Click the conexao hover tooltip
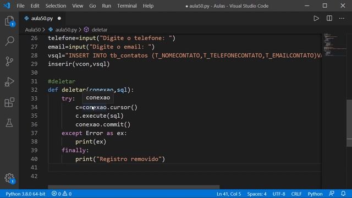Screen dimensions: 352x198 (x=98, y=98)
